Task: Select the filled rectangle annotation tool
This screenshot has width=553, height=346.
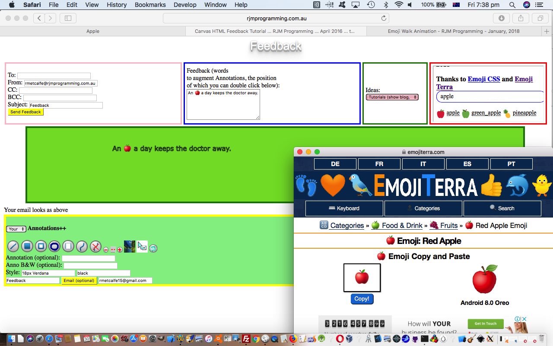Action: pos(27,247)
